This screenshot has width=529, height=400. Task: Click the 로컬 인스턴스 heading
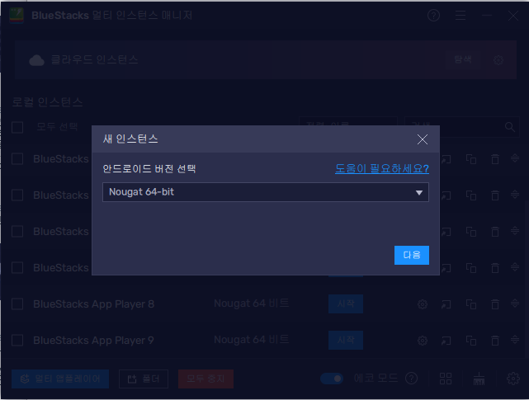click(x=47, y=101)
